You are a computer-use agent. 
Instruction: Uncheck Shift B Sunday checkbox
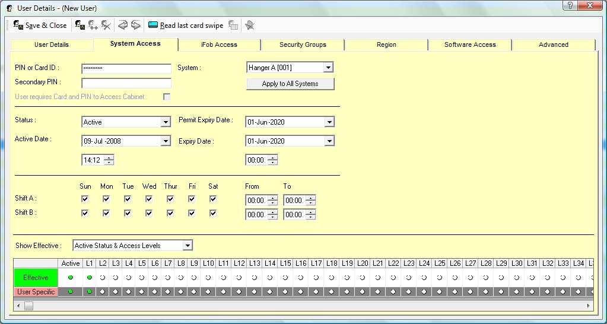pyautogui.click(x=85, y=213)
